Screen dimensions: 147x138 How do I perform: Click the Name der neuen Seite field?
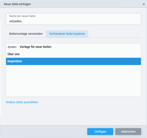(x=73, y=19)
